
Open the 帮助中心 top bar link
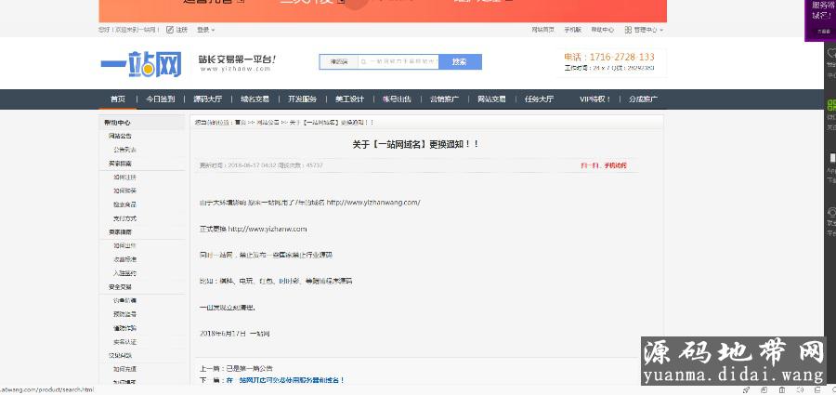pos(603,30)
